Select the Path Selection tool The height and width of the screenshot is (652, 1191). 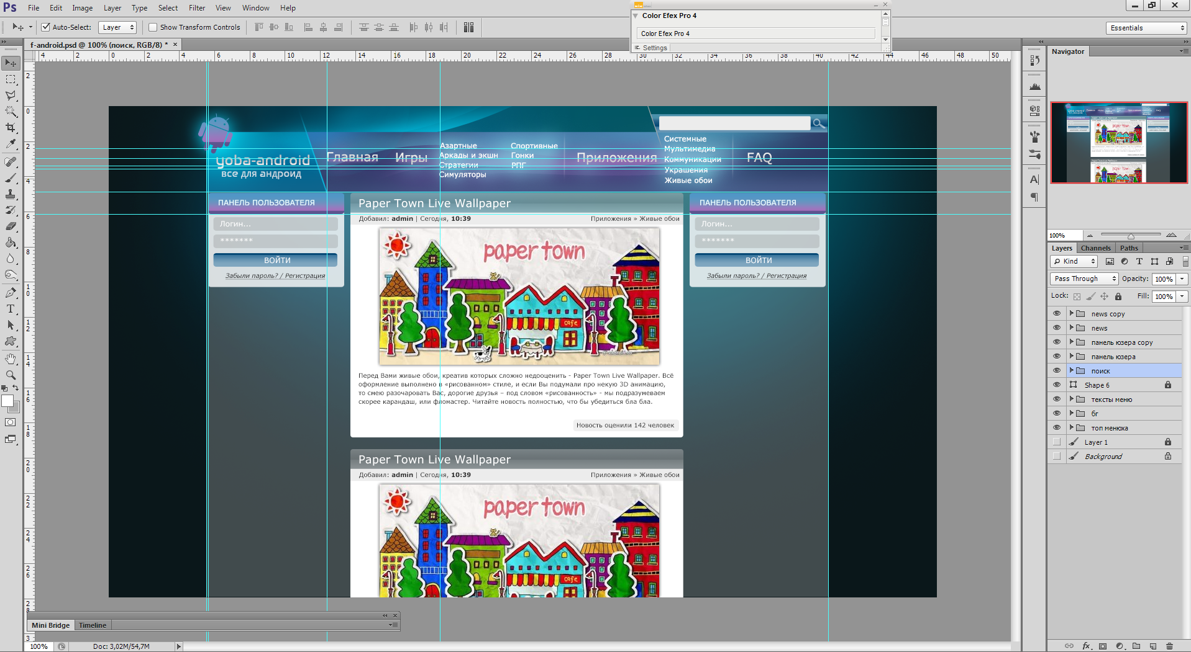[11, 325]
